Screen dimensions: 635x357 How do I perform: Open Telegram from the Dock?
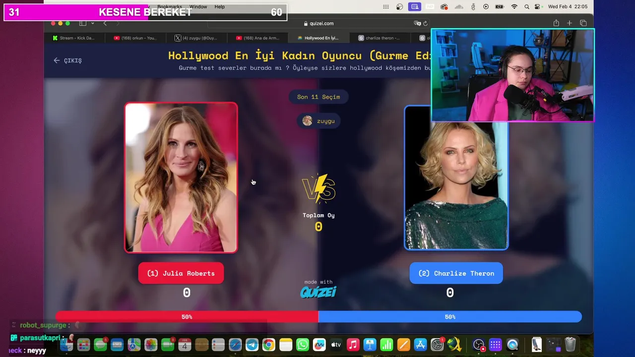coord(252,345)
